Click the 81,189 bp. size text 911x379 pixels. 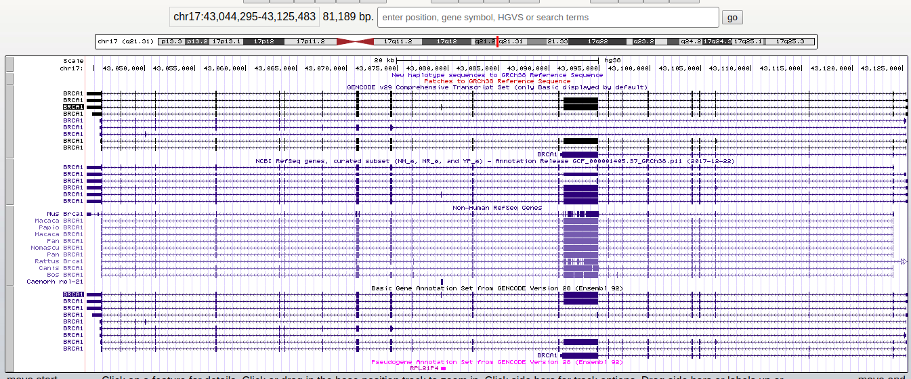tap(348, 17)
